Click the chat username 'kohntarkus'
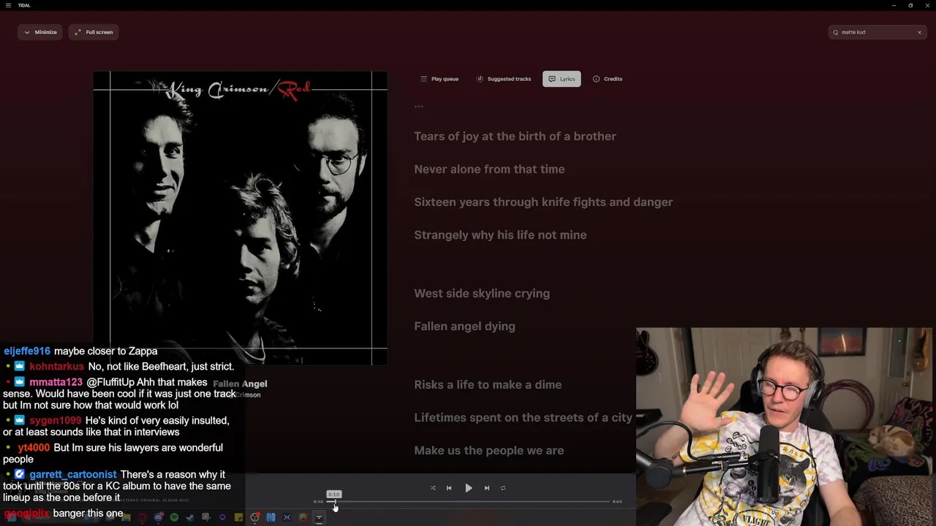 click(56, 366)
